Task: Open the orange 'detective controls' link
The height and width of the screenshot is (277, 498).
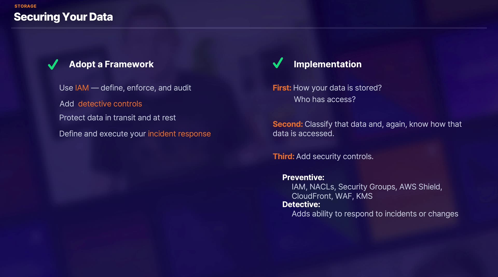Action: (110, 104)
